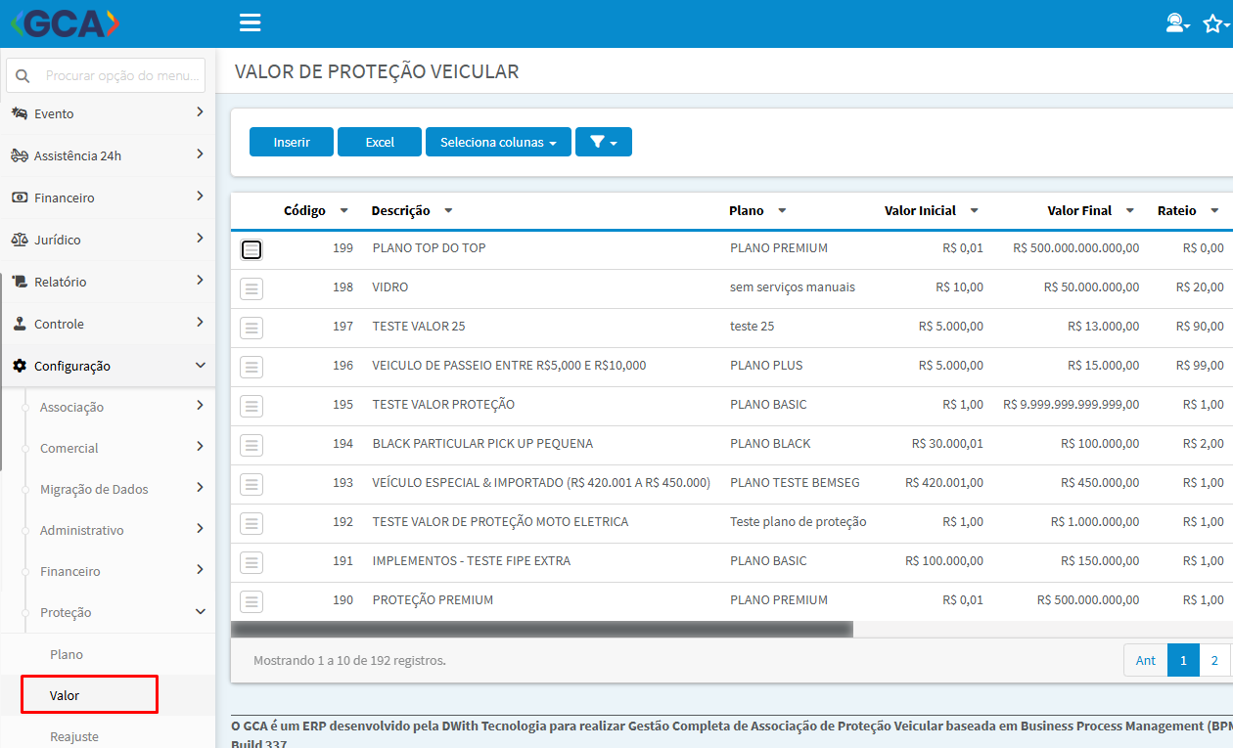
Task: Open row actions icon for code 197
Action: (251, 328)
